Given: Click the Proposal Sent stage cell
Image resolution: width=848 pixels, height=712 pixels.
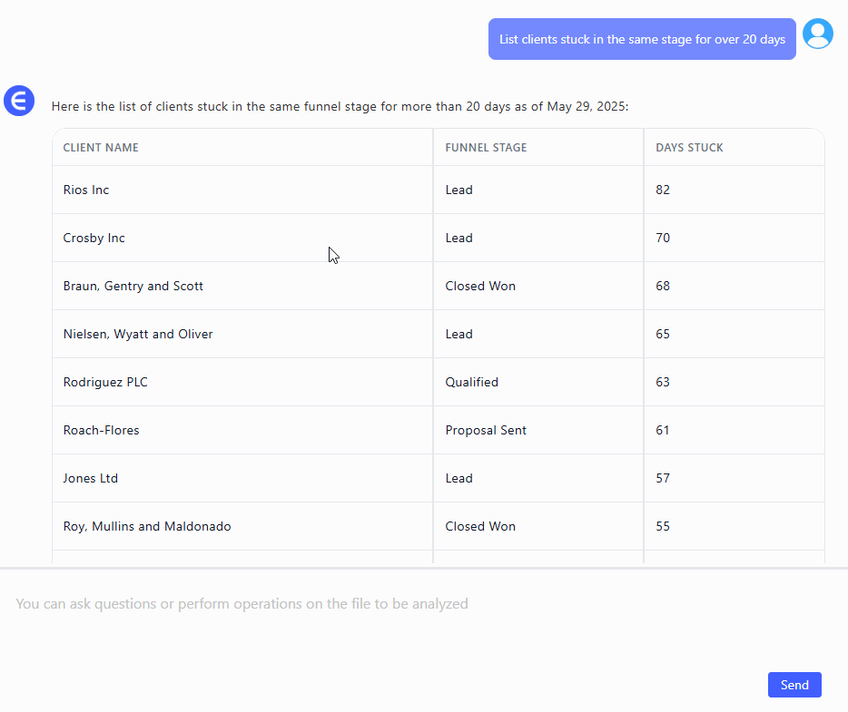Looking at the screenshot, I should click(x=486, y=431).
